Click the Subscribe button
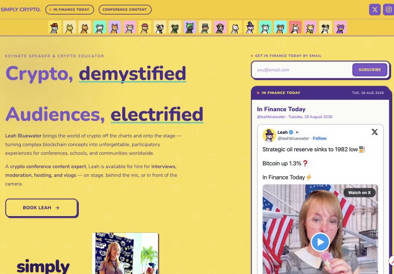 370,70
